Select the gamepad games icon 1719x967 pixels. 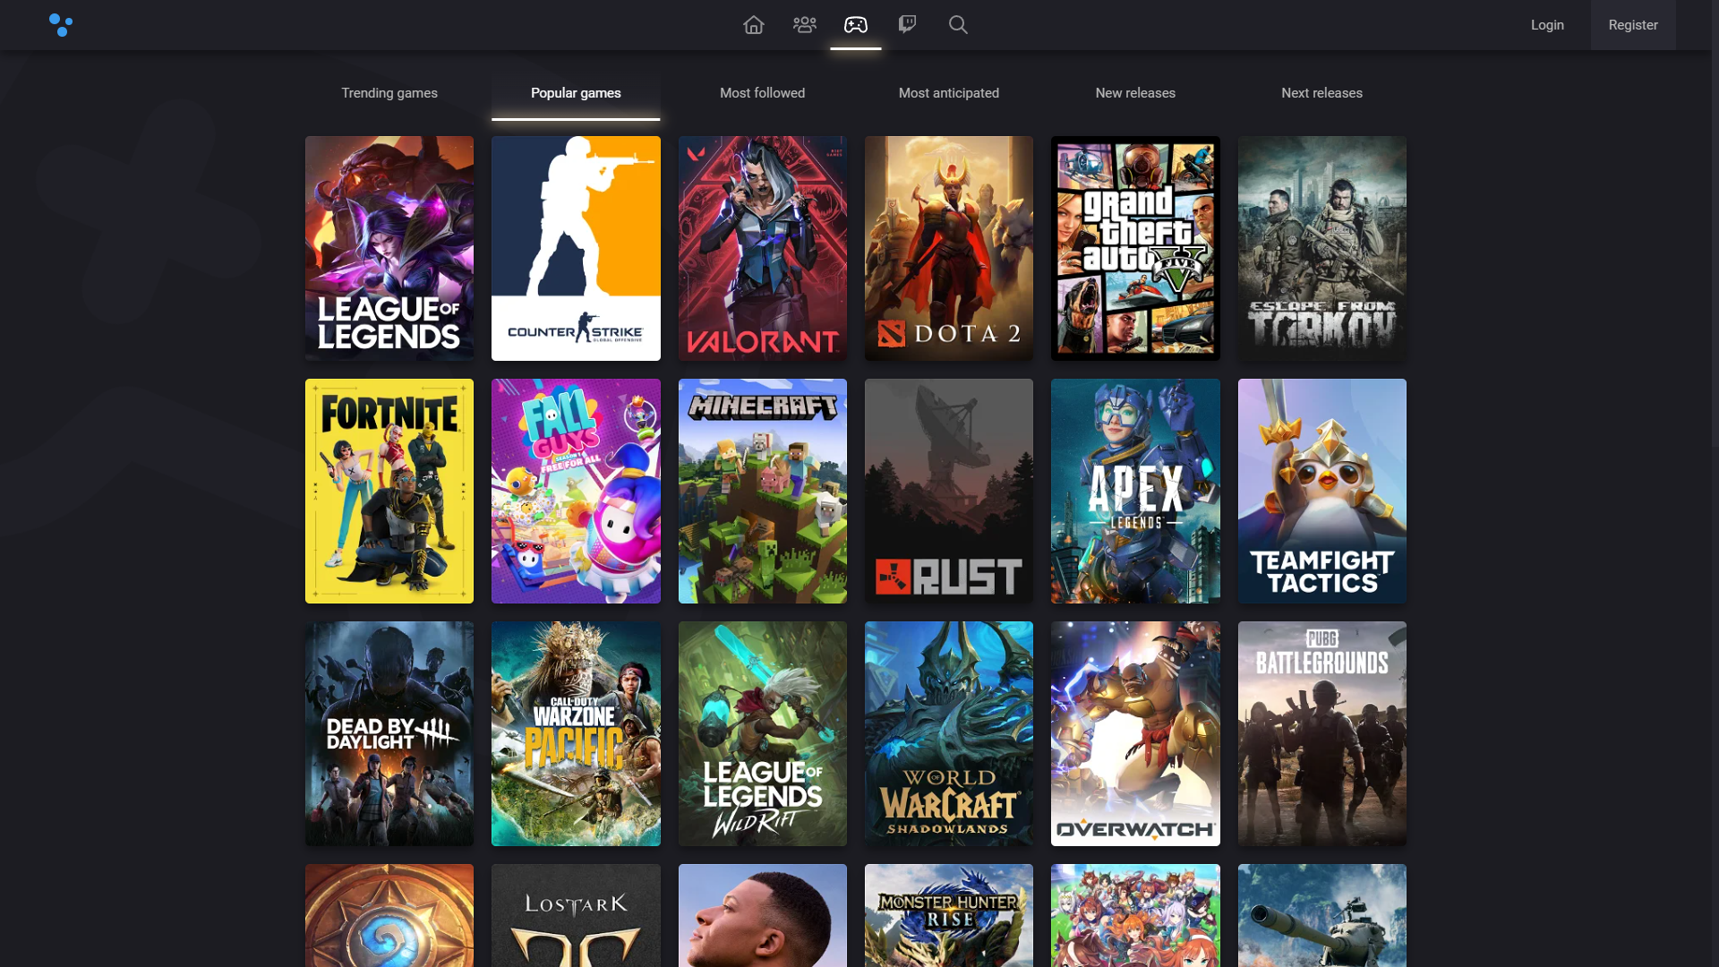coord(856,25)
